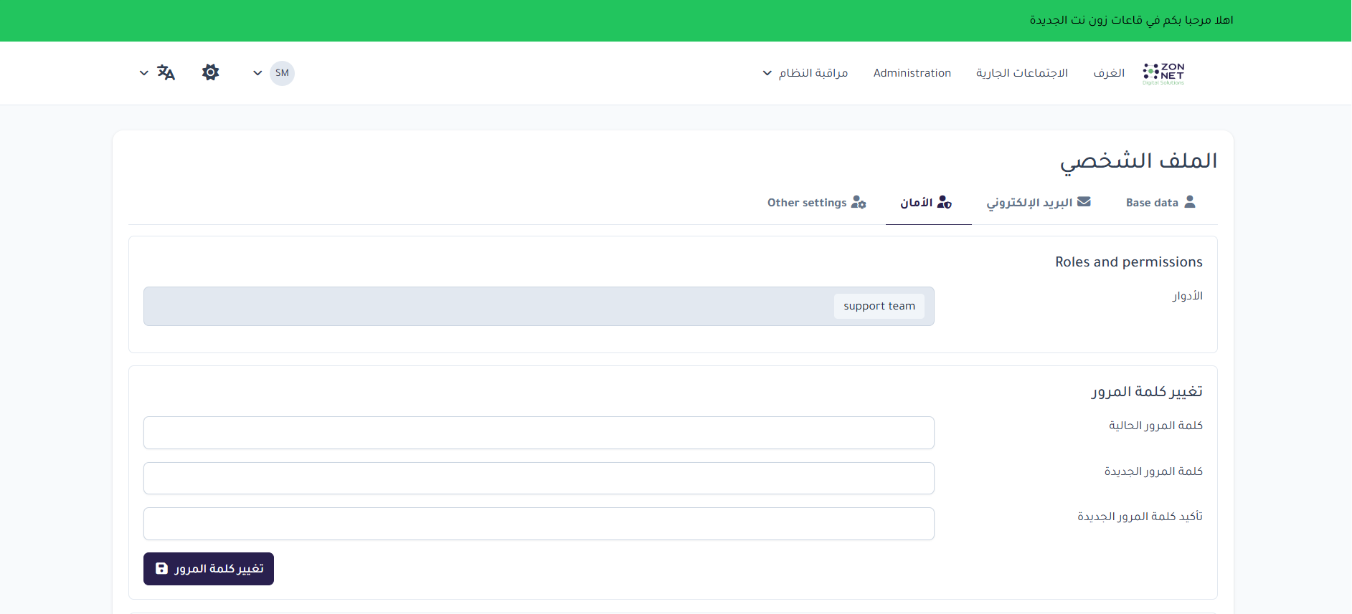Screen dimensions: 1352x614
Task: Click the SM user avatar
Action: pos(282,73)
